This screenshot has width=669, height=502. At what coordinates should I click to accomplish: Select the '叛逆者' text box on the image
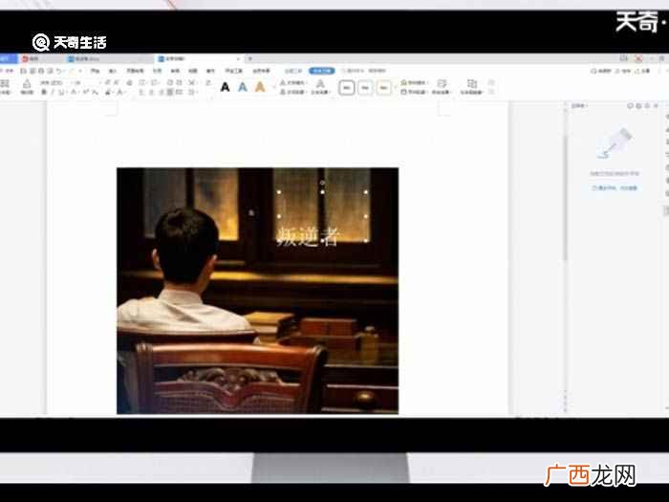pos(323,216)
